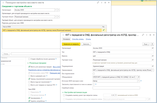Enable Вести суммовой учет checkbox
Screen dimensions: 157x103
click(x=29, y=76)
